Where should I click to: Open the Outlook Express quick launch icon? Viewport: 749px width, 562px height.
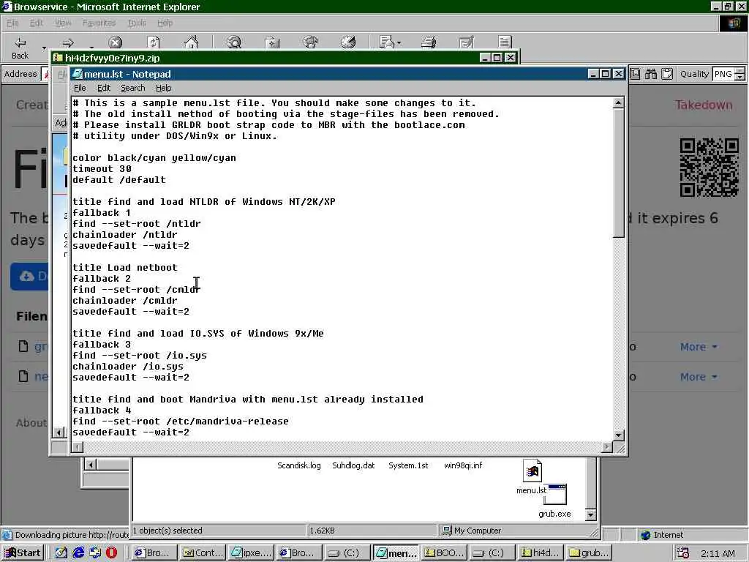point(95,552)
